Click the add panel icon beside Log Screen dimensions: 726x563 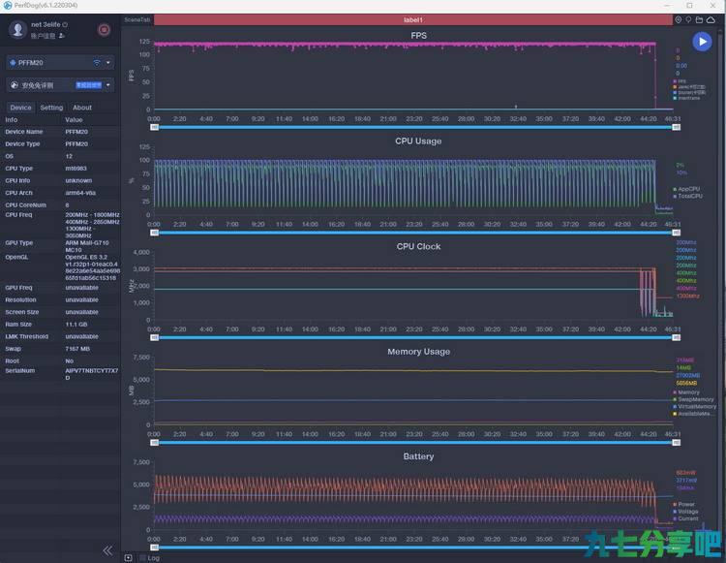[x=128, y=557]
